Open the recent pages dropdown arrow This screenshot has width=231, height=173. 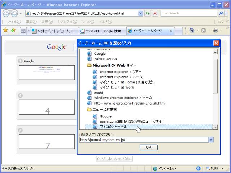coord(21,13)
